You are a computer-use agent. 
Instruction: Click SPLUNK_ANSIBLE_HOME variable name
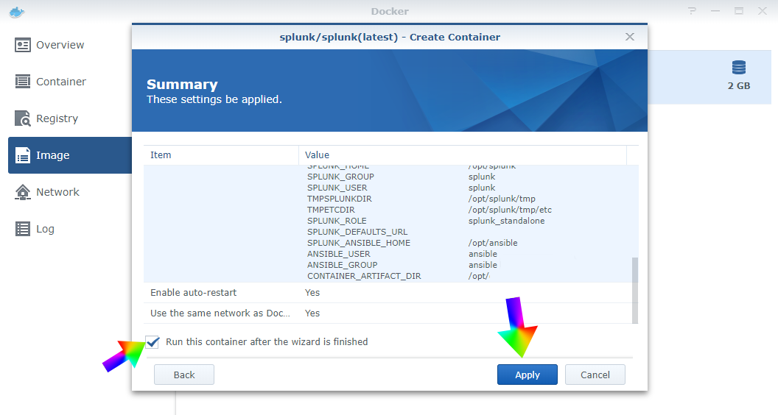pyautogui.click(x=359, y=243)
